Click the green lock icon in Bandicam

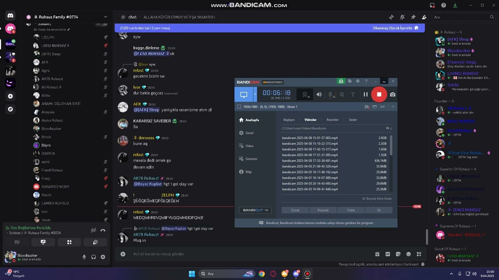click(x=341, y=81)
